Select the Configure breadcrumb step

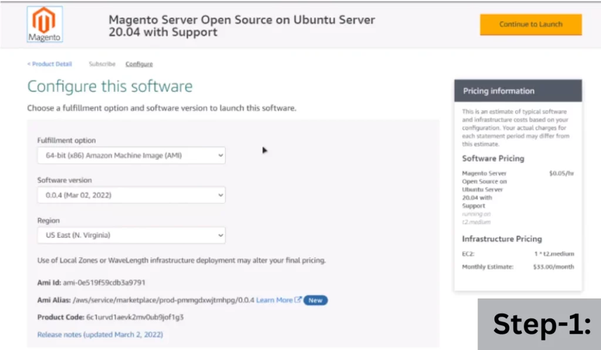point(139,64)
